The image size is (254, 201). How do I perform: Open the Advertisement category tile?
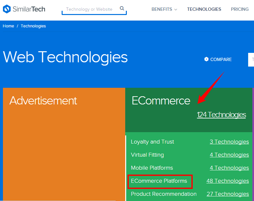pyautogui.click(x=64, y=144)
